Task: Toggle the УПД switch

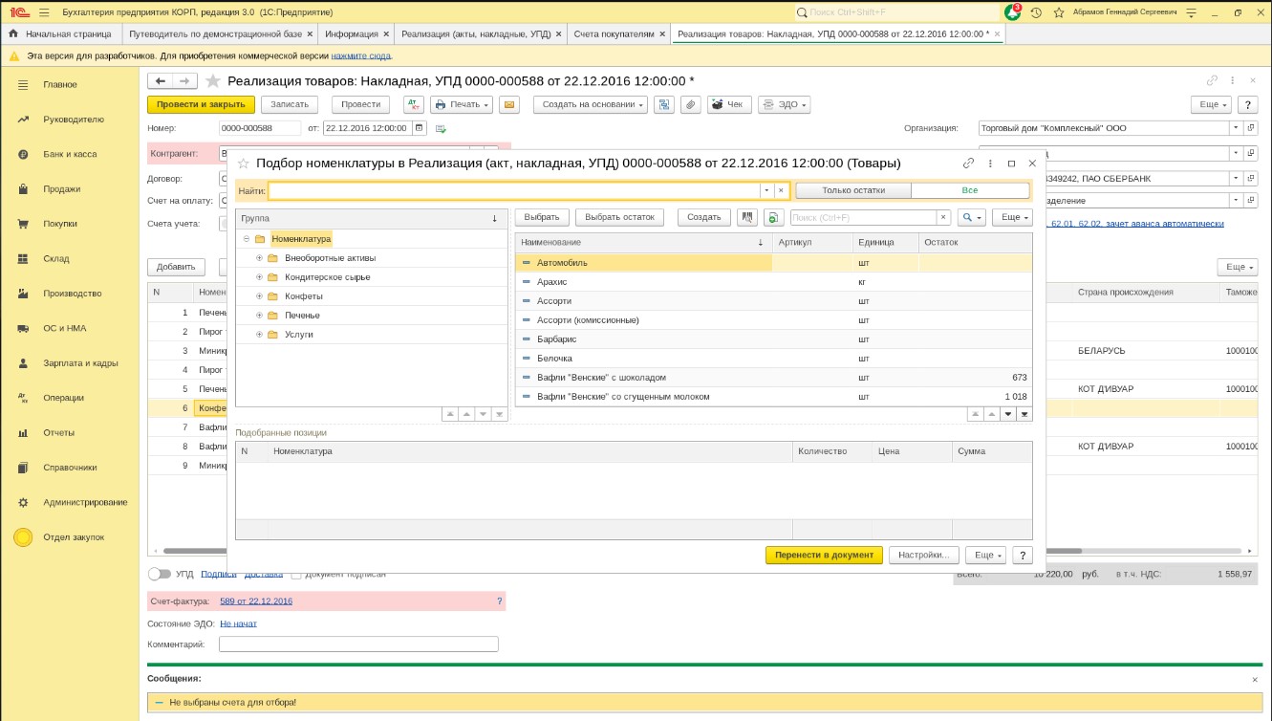Action: pyautogui.click(x=160, y=574)
